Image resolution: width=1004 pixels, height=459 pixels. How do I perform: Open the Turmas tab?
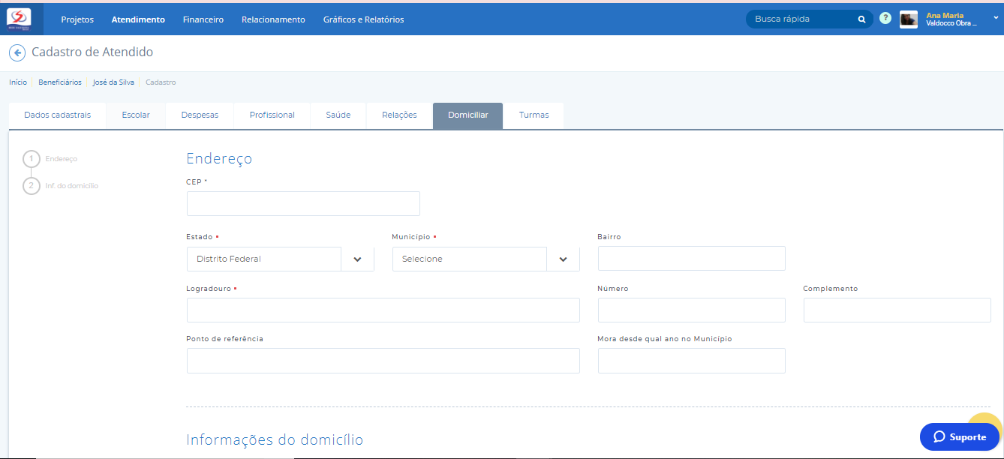click(534, 115)
